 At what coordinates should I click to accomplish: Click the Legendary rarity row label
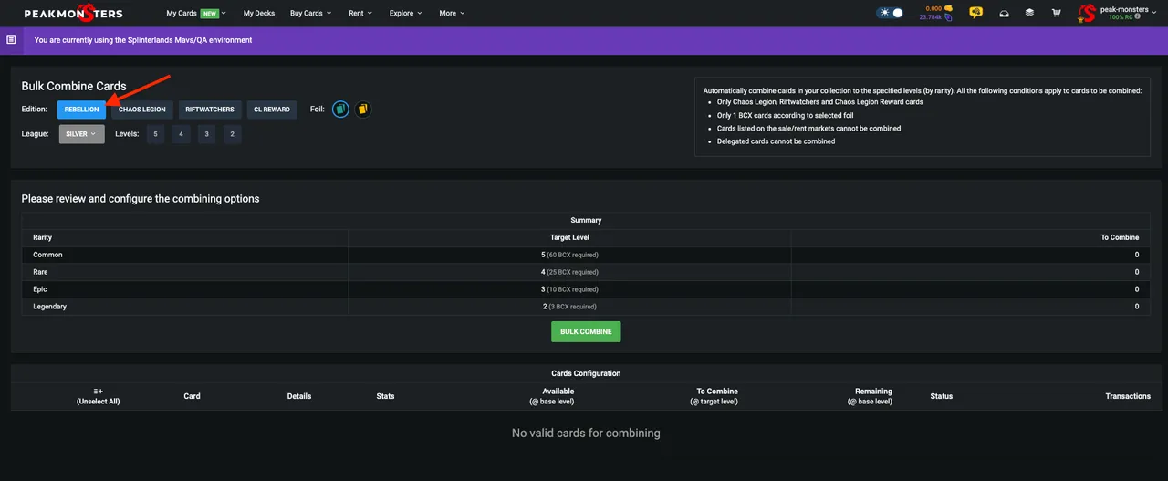(x=49, y=307)
